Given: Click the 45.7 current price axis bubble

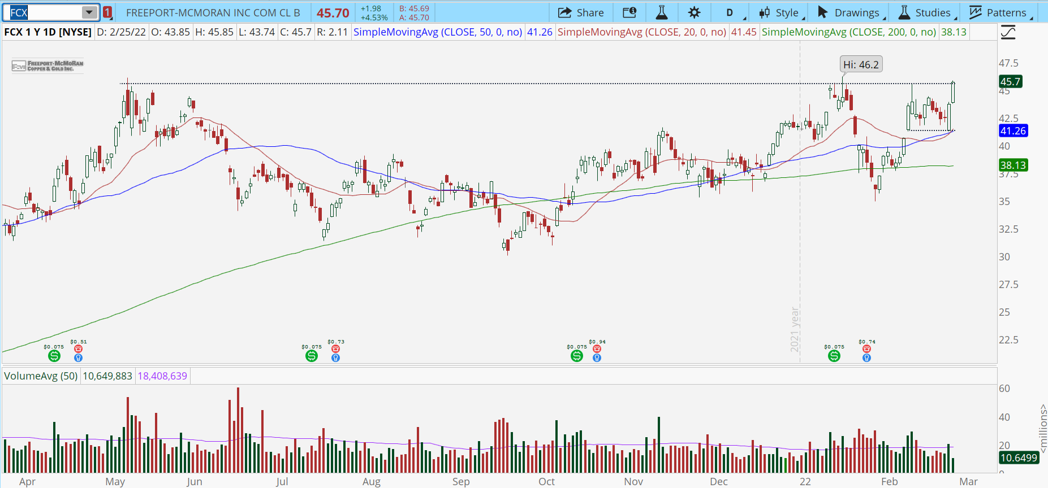Looking at the screenshot, I should [1011, 81].
